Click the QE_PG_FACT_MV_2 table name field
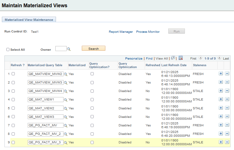This screenshot has height=150, width=234. (46, 134)
